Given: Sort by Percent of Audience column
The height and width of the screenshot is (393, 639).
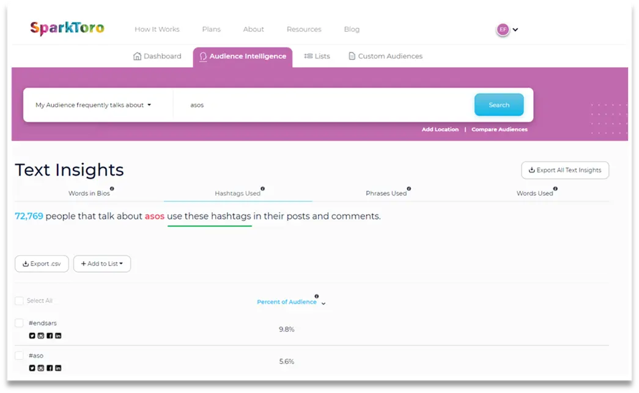Looking at the screenshot, I should pos(287,301).
